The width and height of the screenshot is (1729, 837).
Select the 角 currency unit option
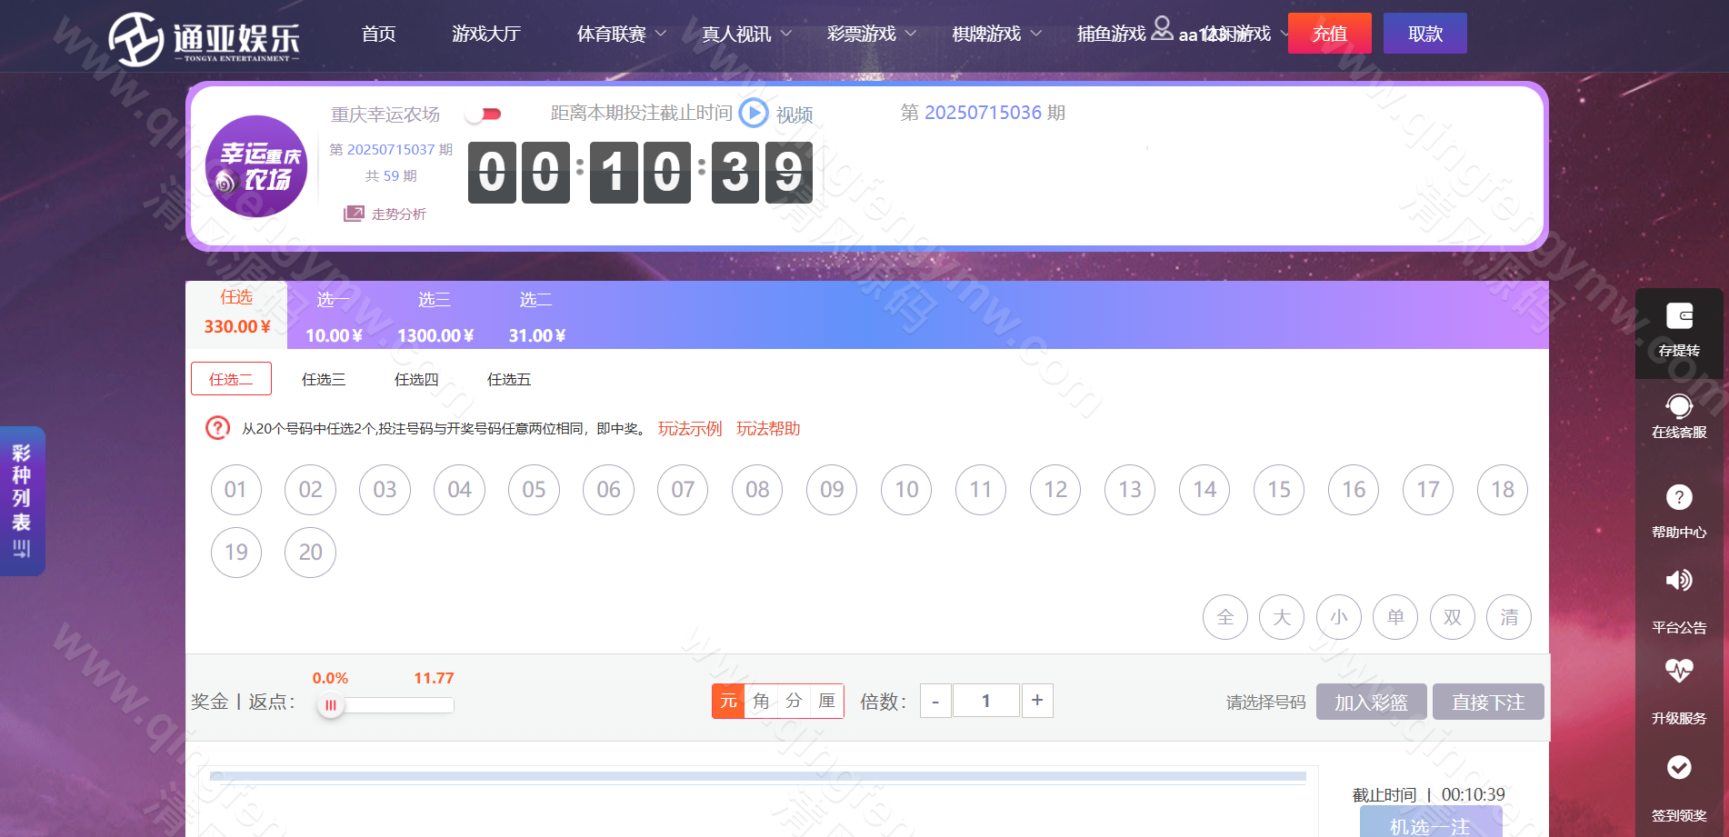coord(761,701)
